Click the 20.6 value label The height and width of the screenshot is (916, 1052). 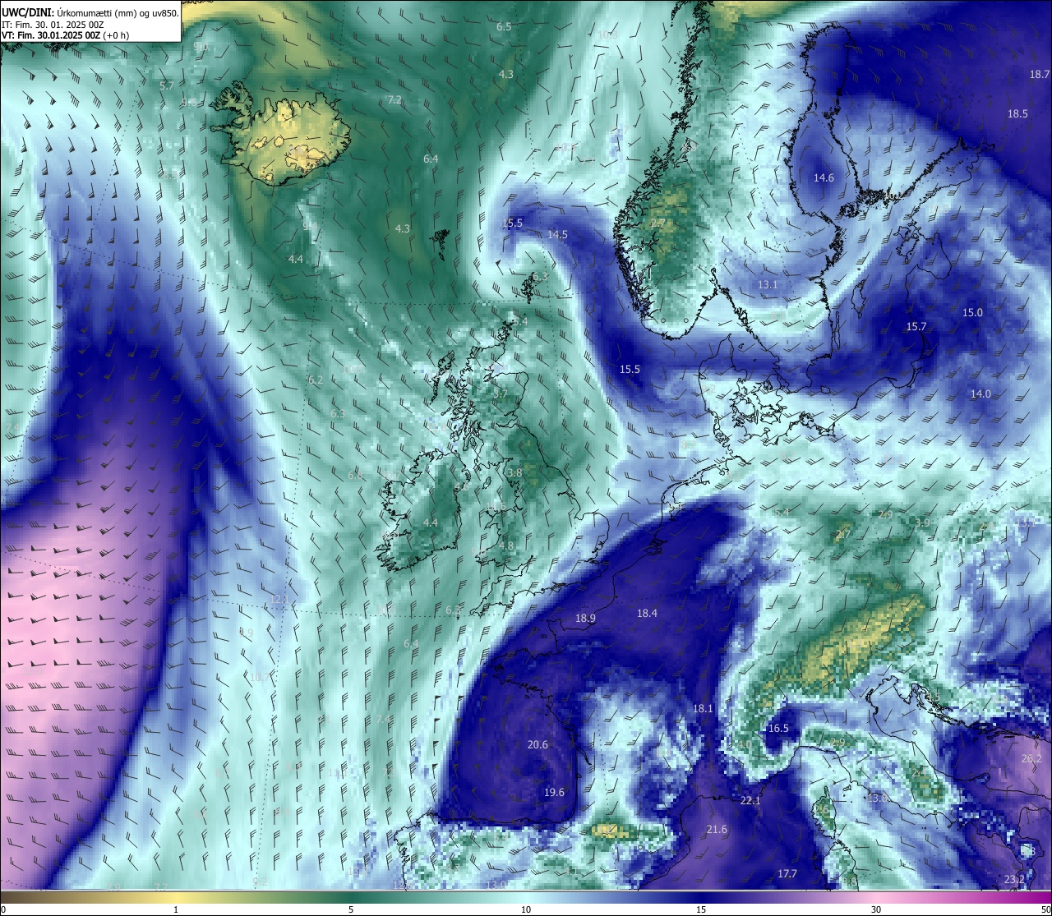(x=538, y=744)
